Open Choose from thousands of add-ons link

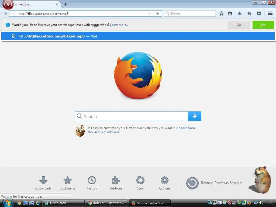141,130
